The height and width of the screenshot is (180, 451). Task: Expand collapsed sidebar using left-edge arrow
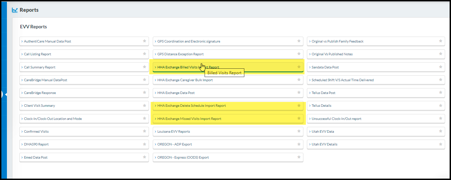pyautogui.click(x=2, y=94)
